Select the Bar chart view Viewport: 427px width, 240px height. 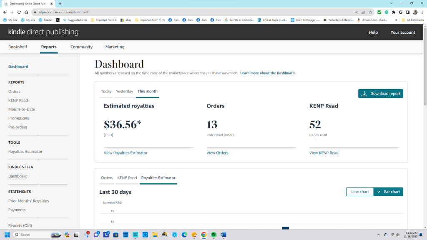[x=388, y=192]
